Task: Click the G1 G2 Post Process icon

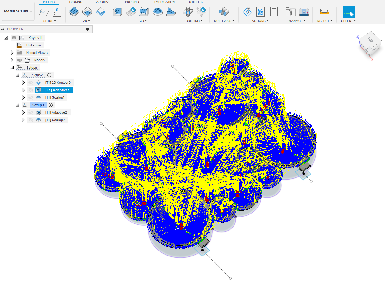Action: click(260, 12)
